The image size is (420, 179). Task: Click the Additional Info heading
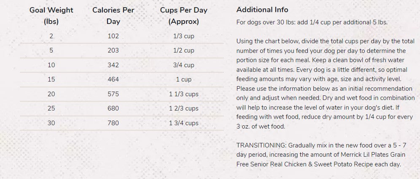(262, 10)
